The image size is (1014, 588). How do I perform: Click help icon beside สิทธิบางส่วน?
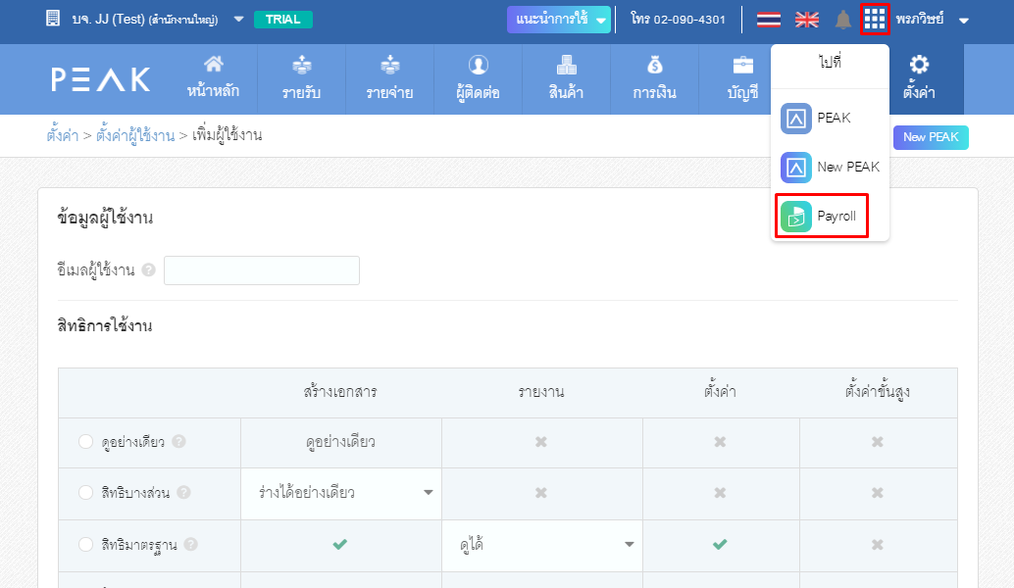pyautogui.click(x=183, y=492)
